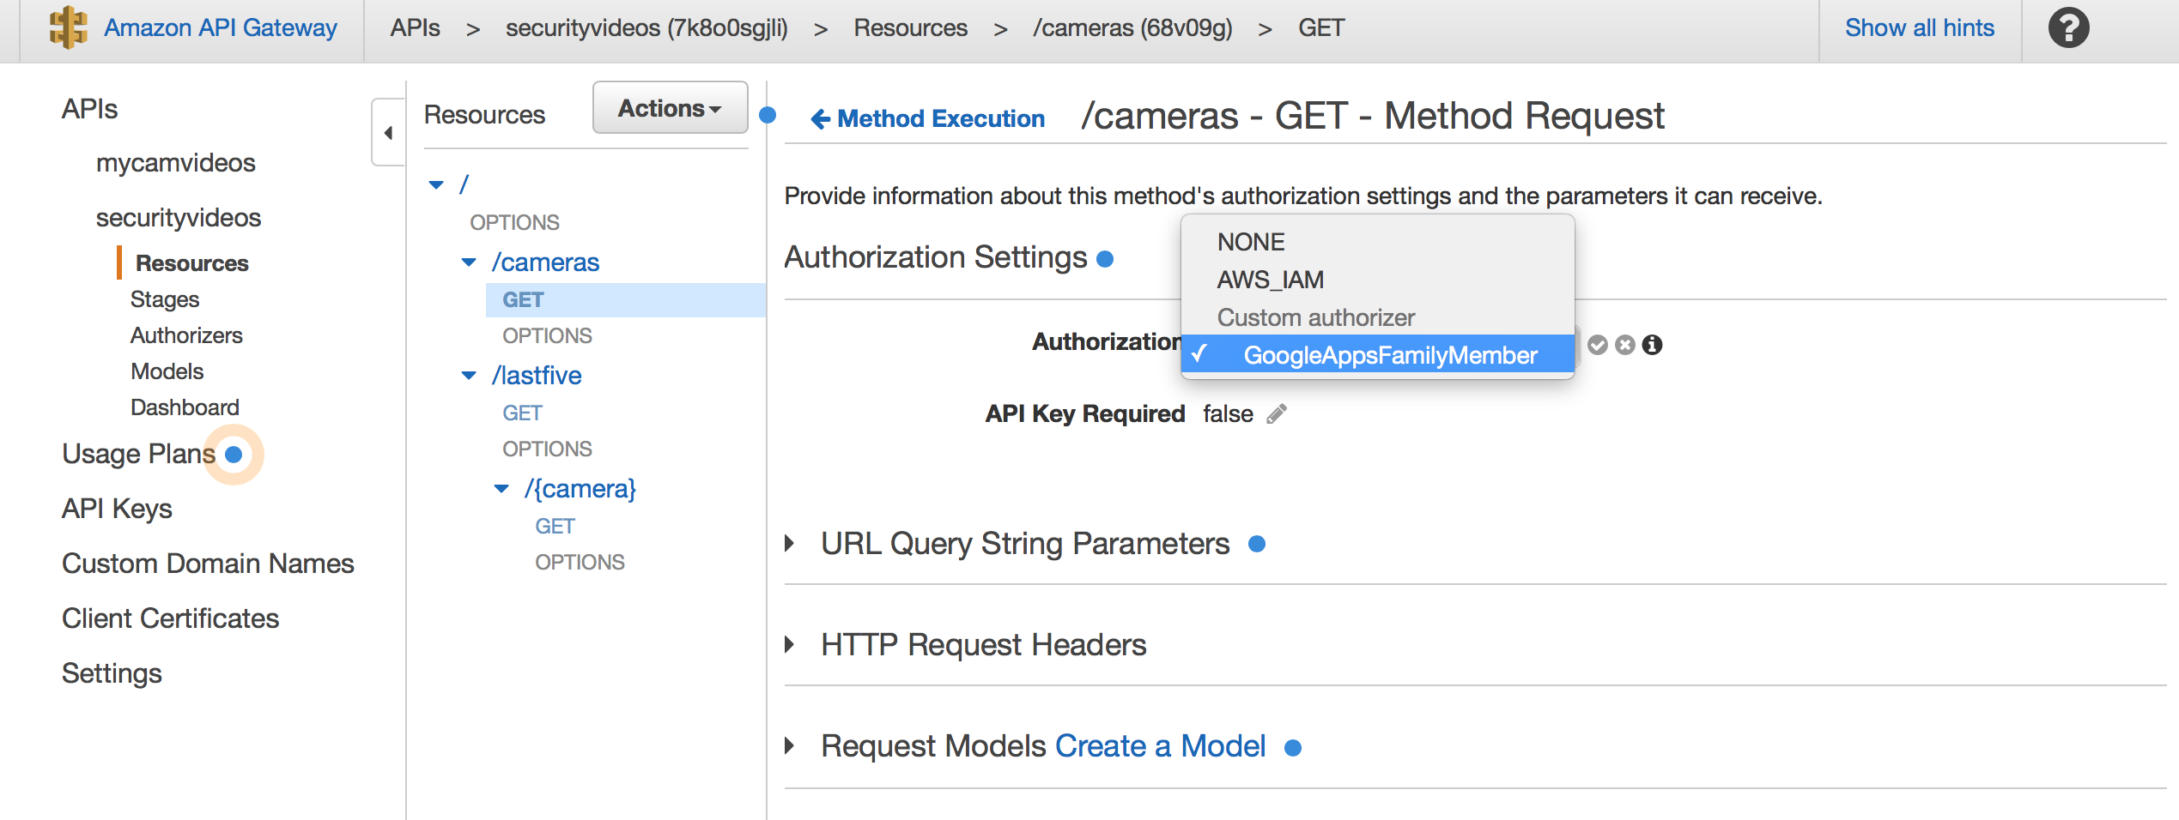The image size is (2179, 820).
Task: Choose AWS_IAM authorization option
Action: [x=1377, y=280]
